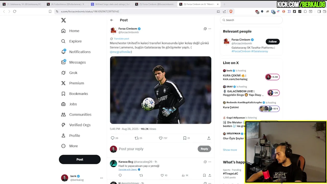Open replies via comment icon showing 26
This screenshot has width=327, height=184.
tap(114, 138)
